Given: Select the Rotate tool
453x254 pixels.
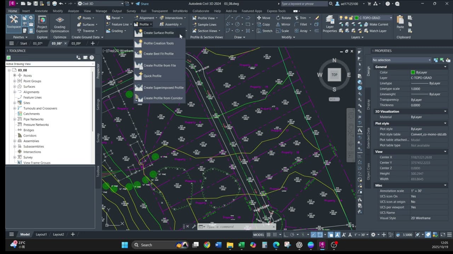Looking at the screenshot, I should [283, 18].
